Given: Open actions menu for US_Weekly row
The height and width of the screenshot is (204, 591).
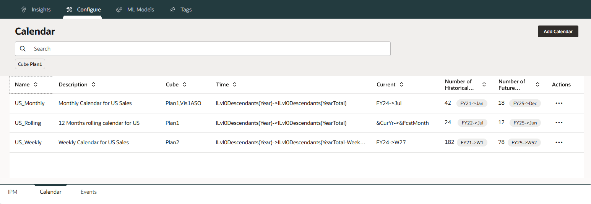Looking at the screenshot, I should pyautogui.click(x=559, y=142).
